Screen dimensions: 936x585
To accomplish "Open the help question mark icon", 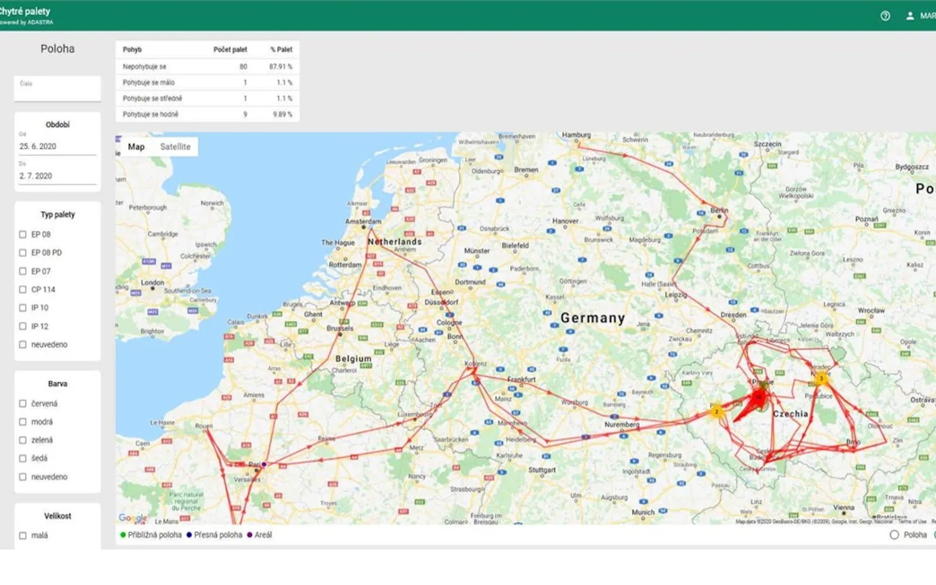I will pyautogui.click(x=885, y=16).
